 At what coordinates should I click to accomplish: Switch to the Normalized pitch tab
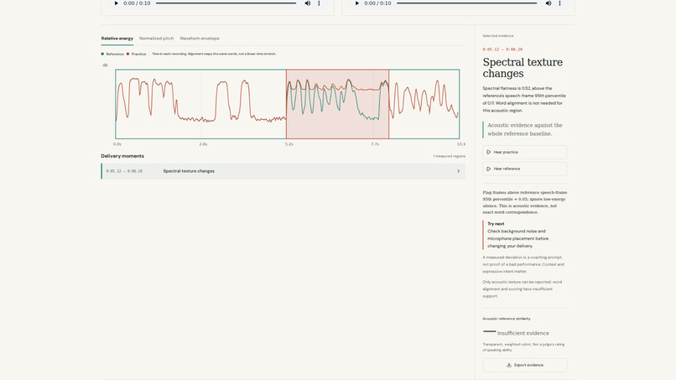pyautogui.click(x=156, y=39)
